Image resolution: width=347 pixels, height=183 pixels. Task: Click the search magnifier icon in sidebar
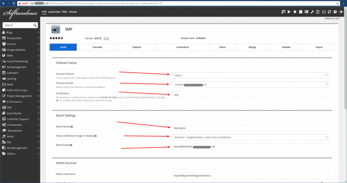(x=35, y=25)
